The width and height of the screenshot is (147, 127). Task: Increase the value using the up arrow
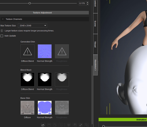(x=88, y=3)
